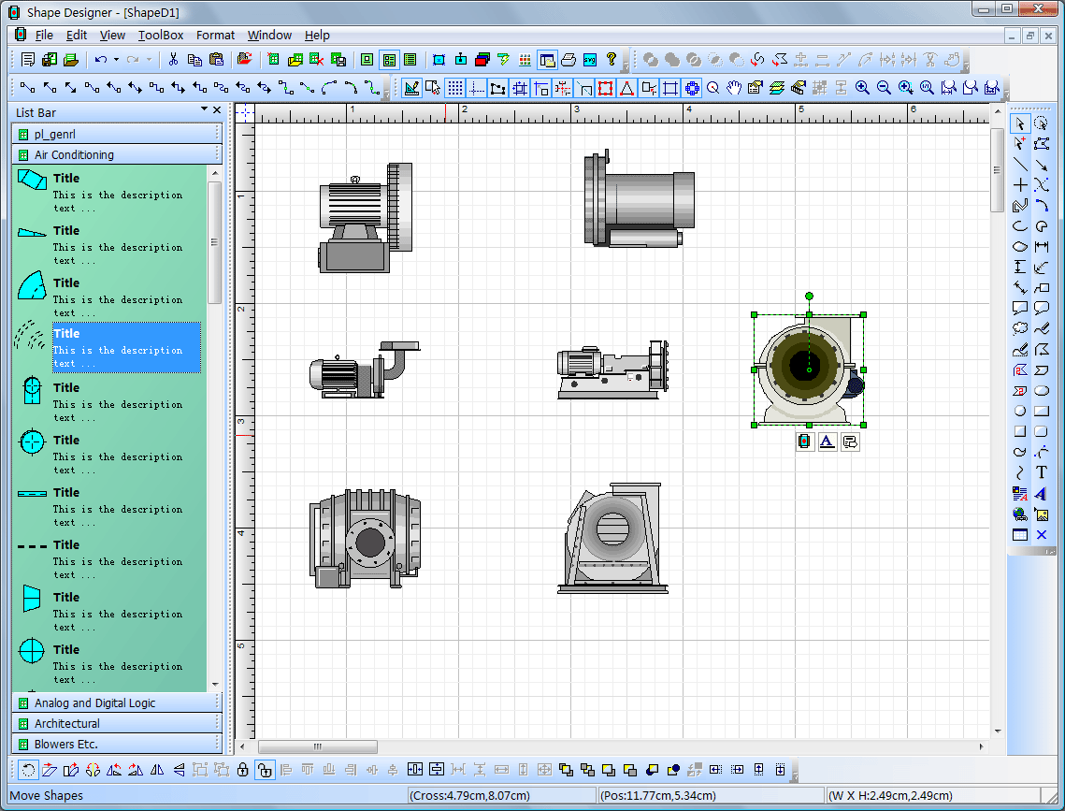Viewport: 1065px width, 811px height.
Task: Select the Pan hand tool
Action: (x=734, y=88)
